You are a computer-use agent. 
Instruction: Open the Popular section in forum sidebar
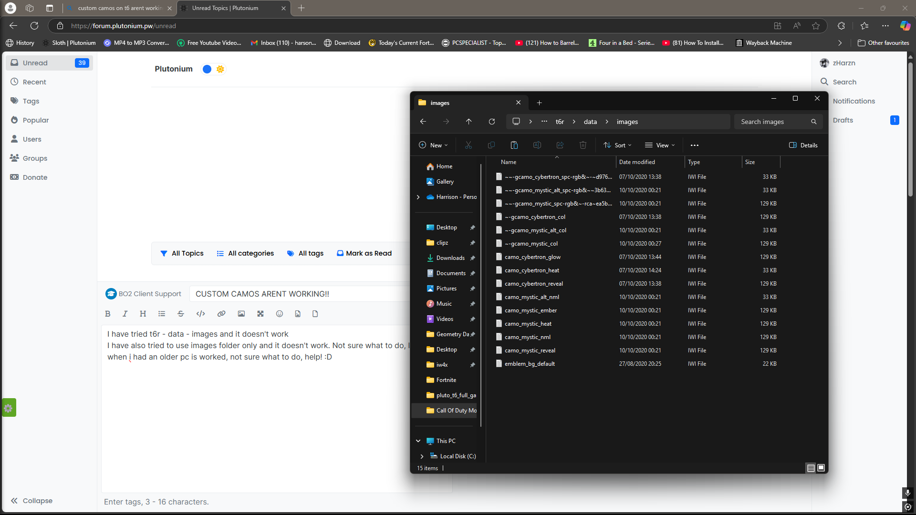pos(36,120)
